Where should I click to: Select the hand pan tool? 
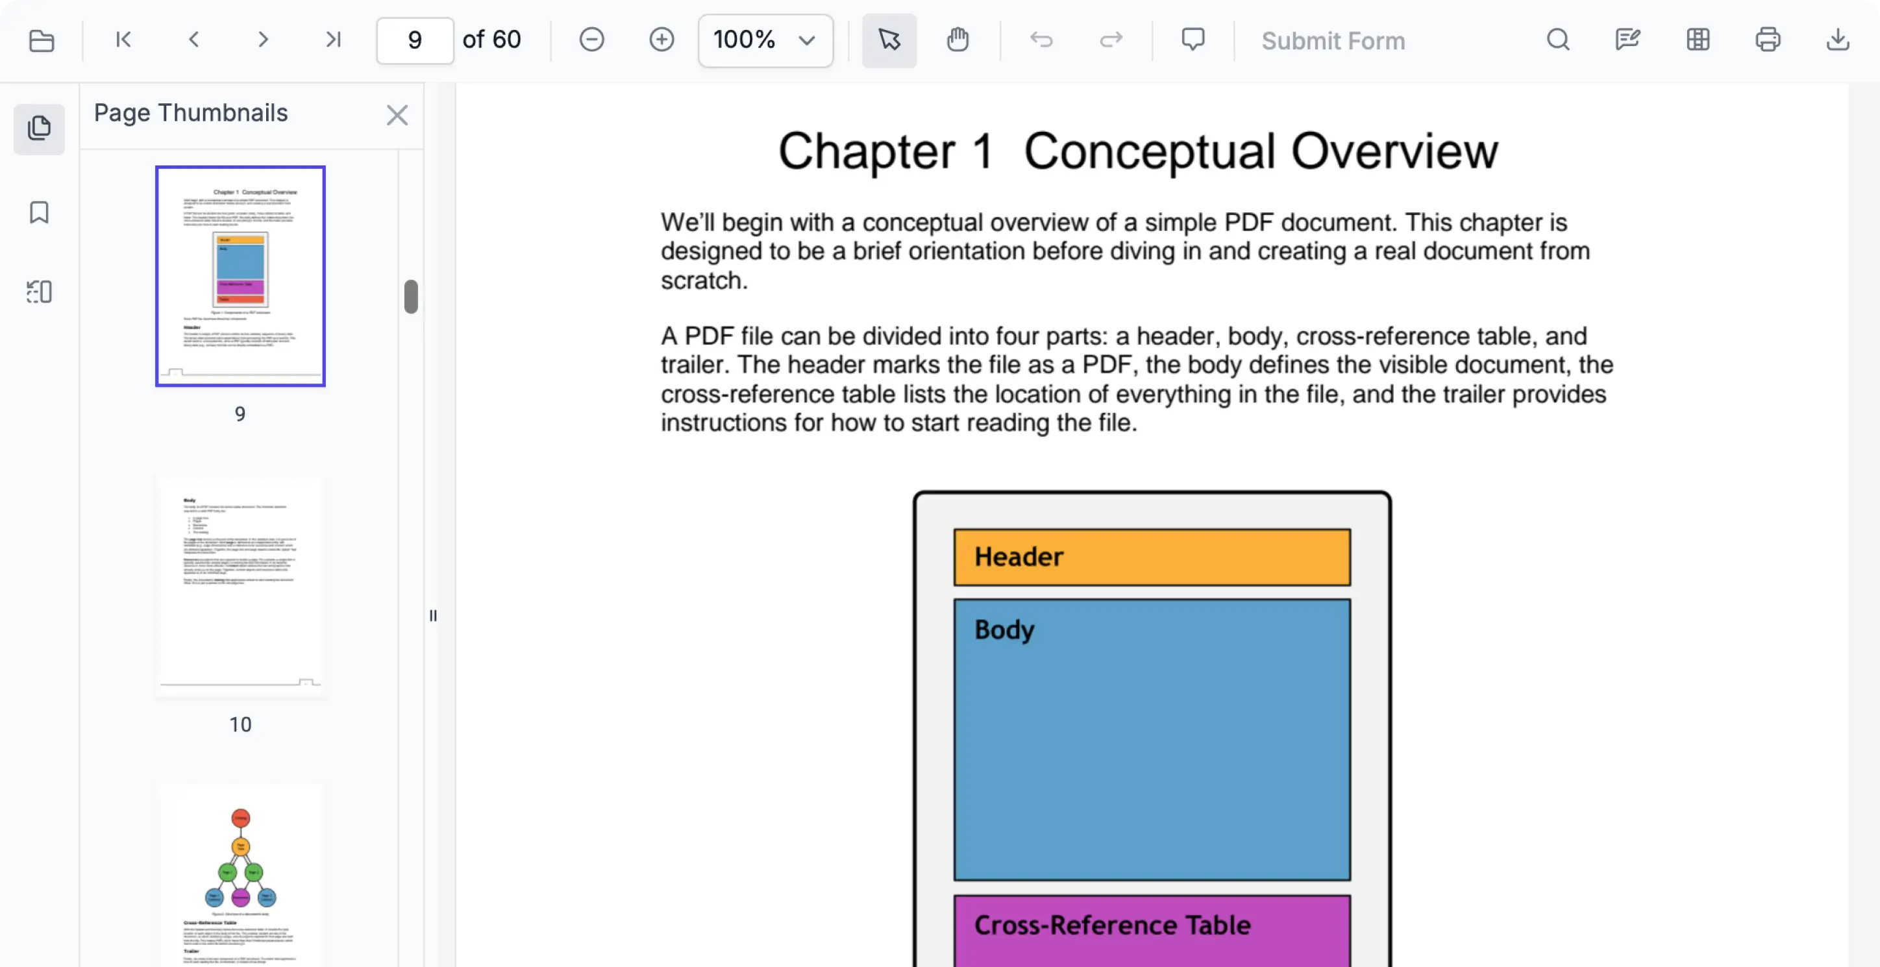coord(958,40)
